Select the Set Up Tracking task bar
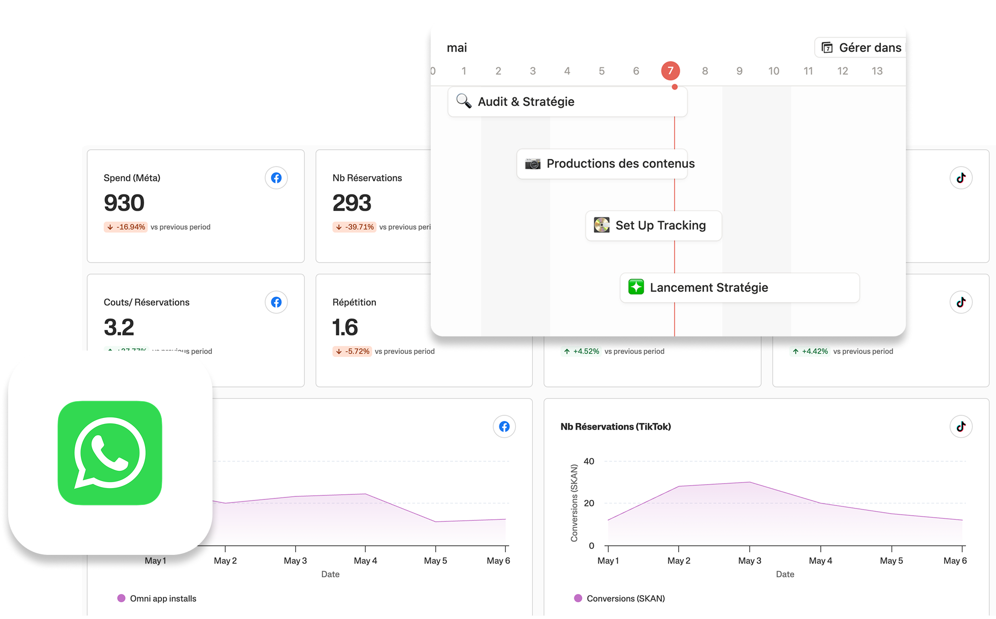The width and height of the screenshot is (996, 619). click(654, 226)
